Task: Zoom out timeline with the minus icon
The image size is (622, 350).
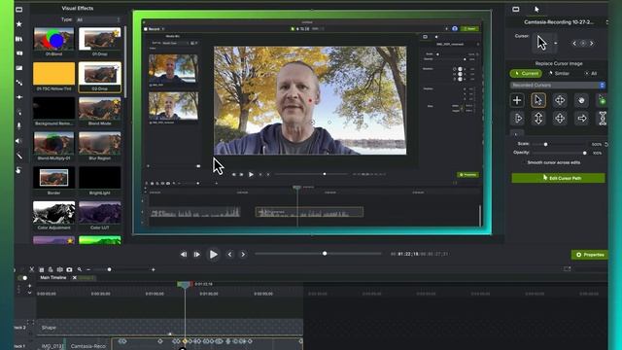Action: (88, 269)
